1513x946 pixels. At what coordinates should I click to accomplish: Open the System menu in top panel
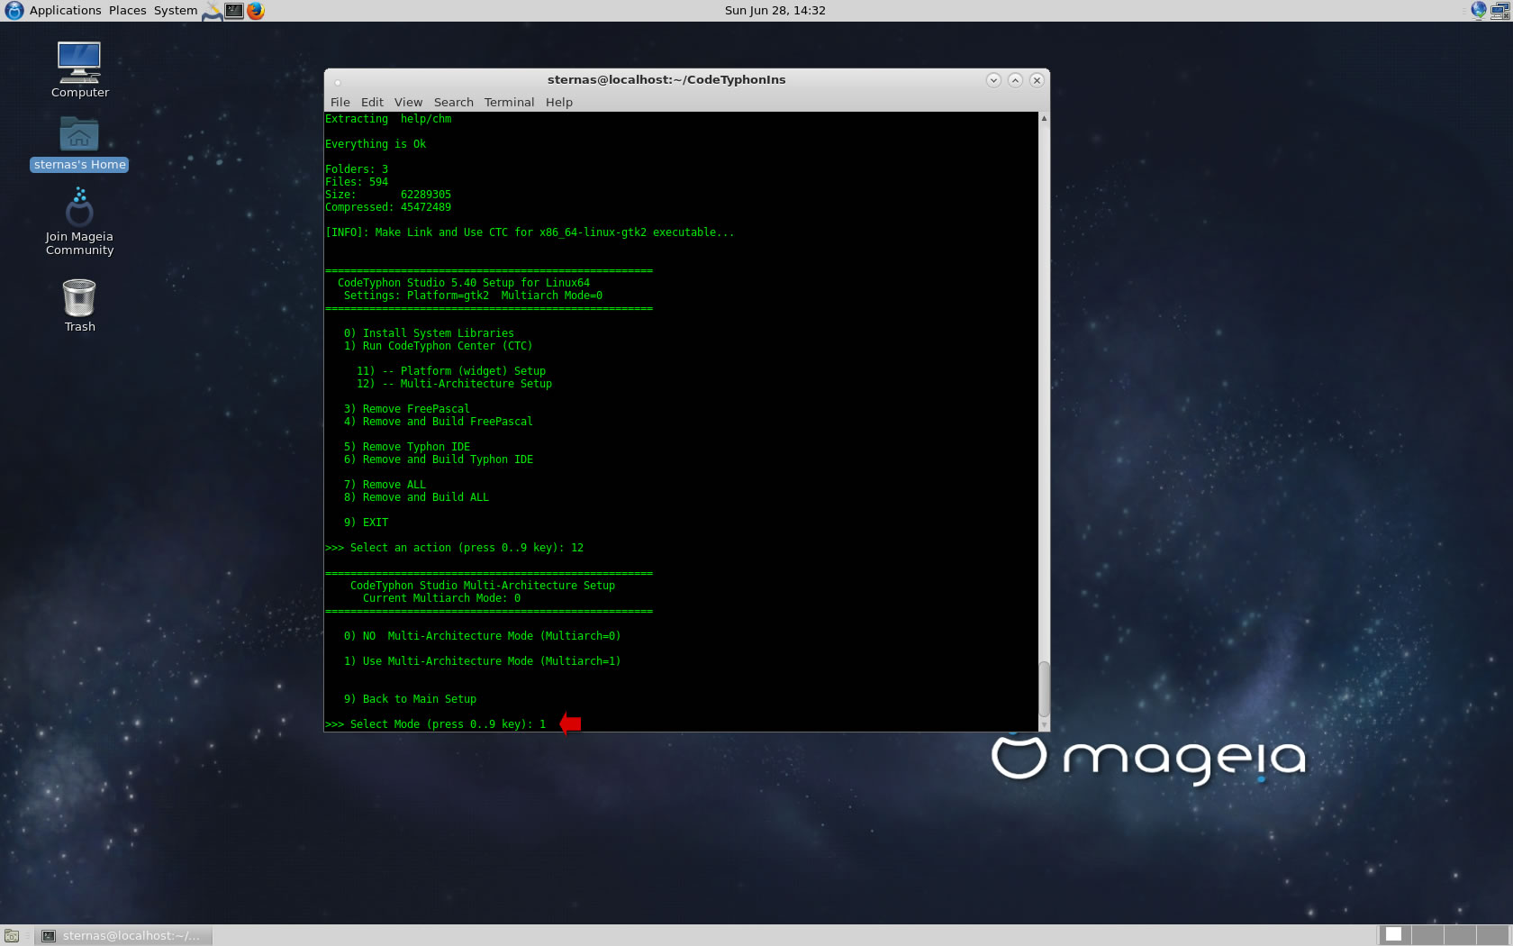[x=176, y=11]
